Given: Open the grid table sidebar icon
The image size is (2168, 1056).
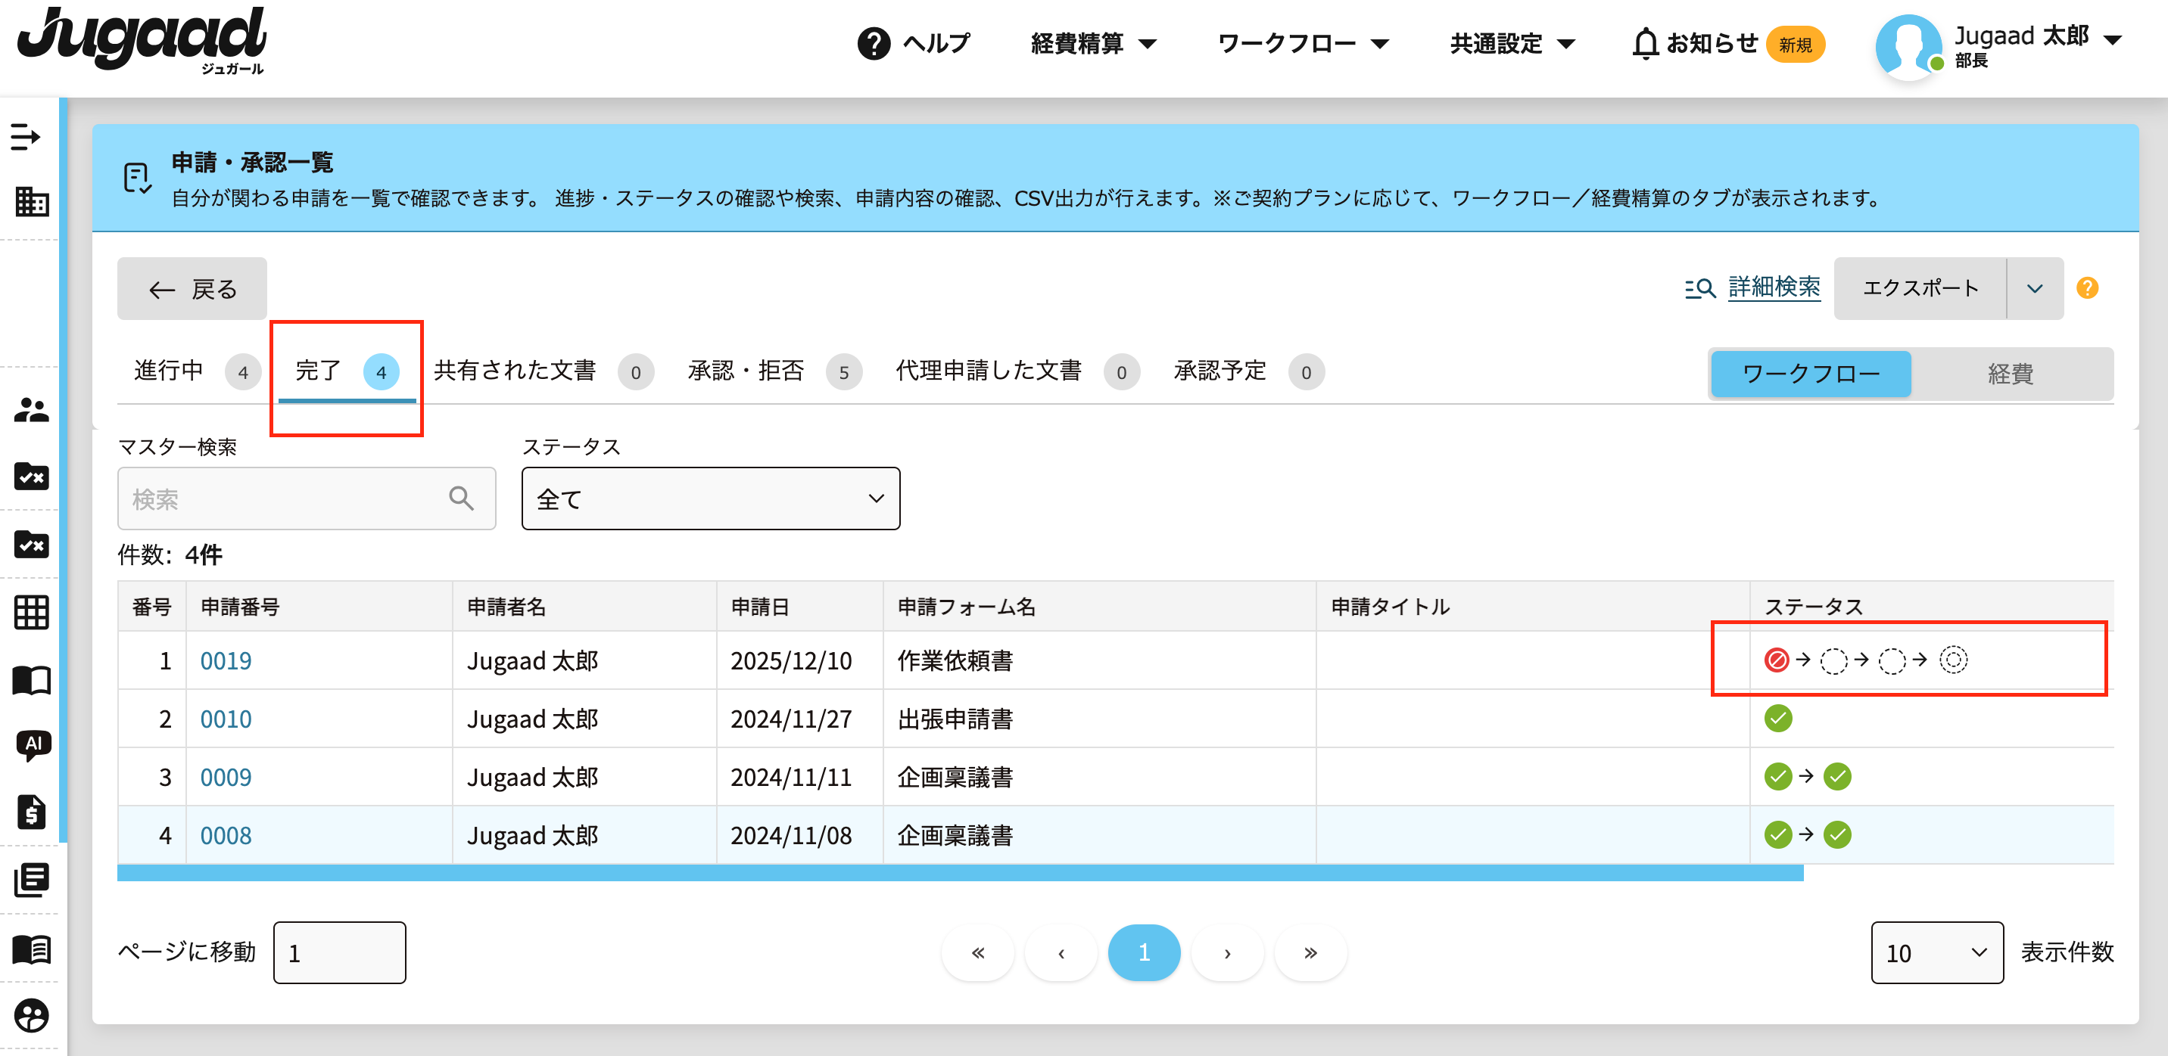Looking at the screenshot, I should click(32, 611).
